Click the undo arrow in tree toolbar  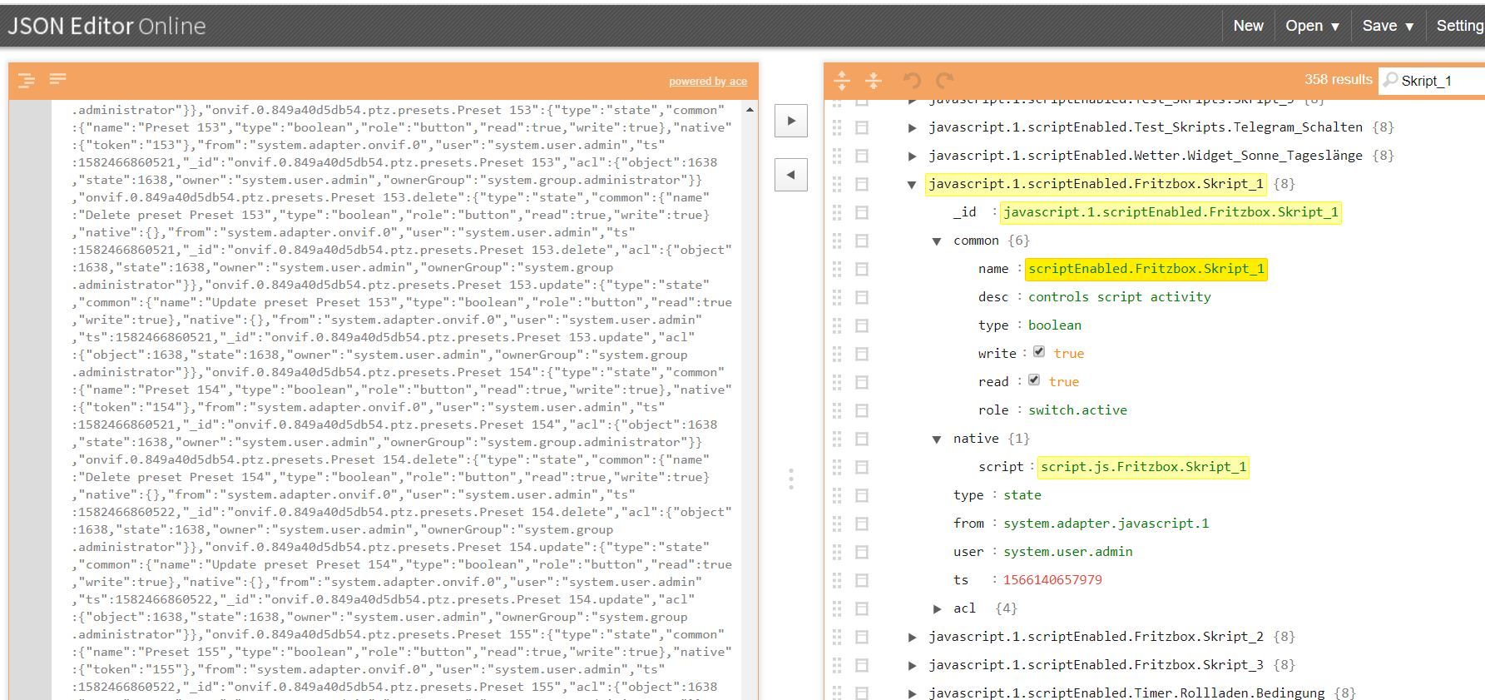[x=913, y=80]
